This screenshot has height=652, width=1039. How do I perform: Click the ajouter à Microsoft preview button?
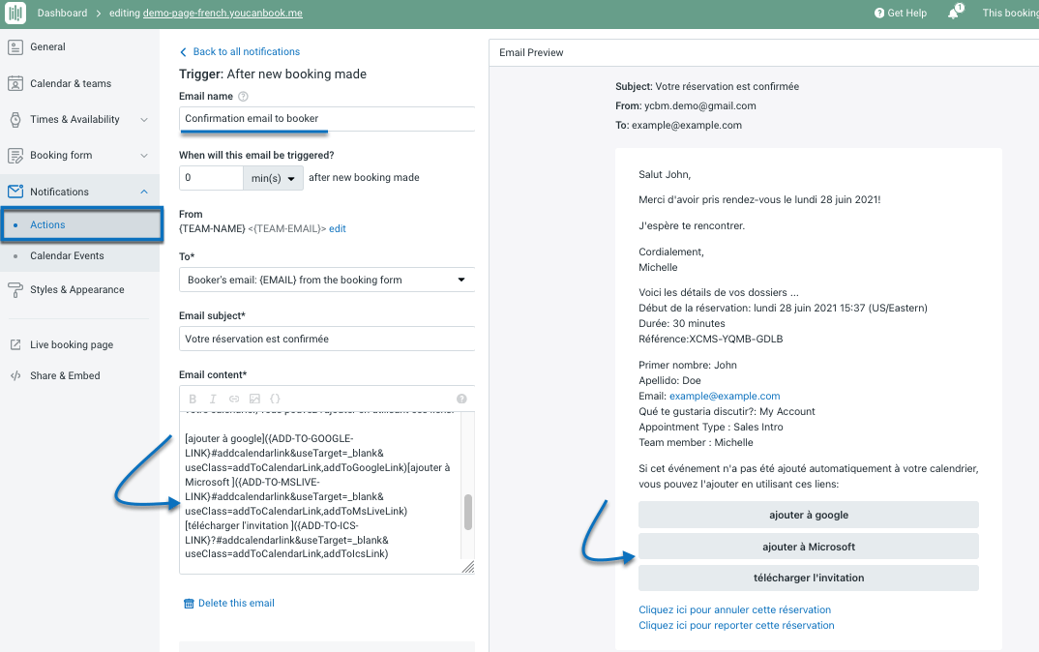coord(808,547)
